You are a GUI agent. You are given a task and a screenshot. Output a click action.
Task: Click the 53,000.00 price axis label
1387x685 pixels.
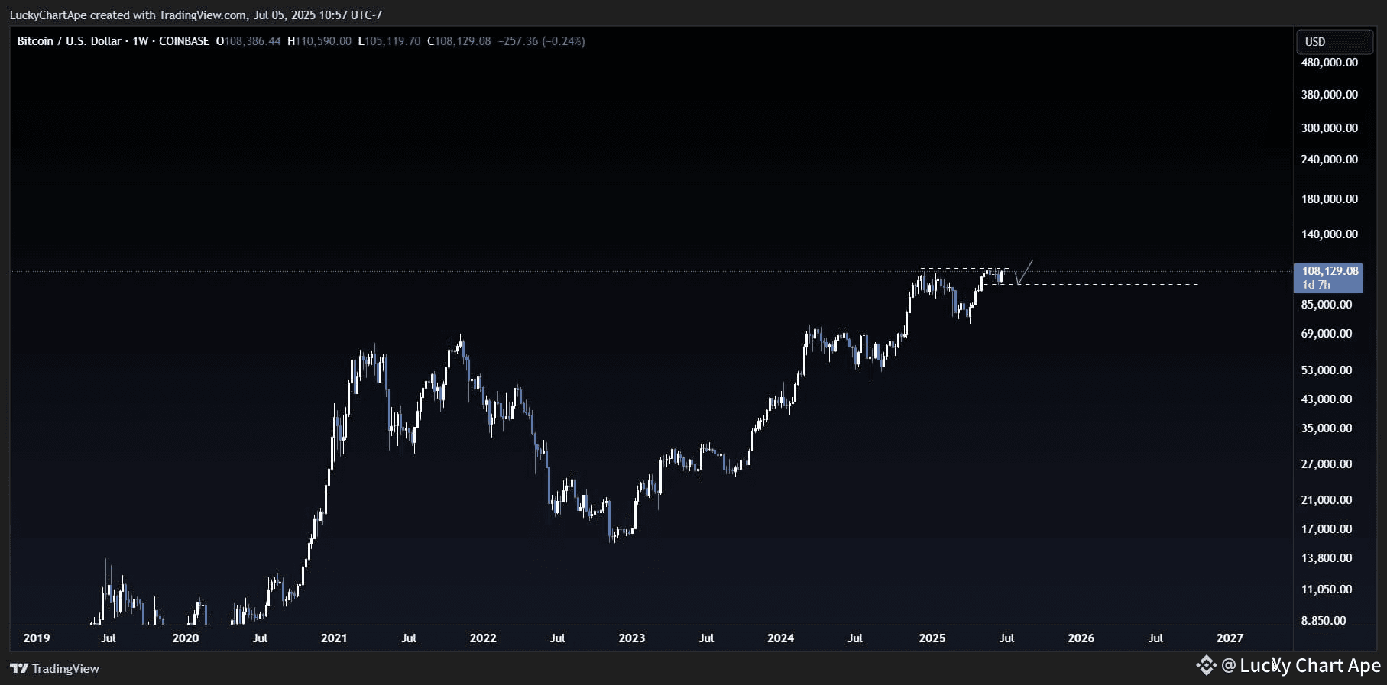pos(1327,370)
